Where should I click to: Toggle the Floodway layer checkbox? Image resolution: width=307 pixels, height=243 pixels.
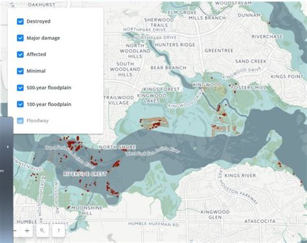(20, 121)
